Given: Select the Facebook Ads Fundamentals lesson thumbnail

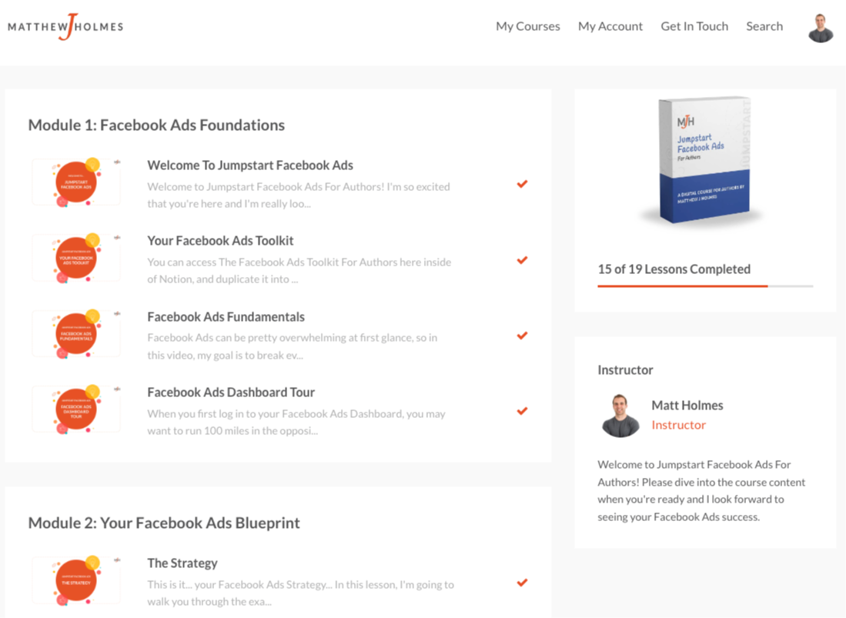Looking at the screenshot, I should (x=76, y=334).
